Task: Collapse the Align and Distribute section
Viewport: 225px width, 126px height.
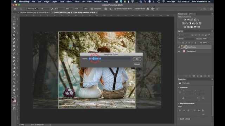Action: (x=179, y=104)
